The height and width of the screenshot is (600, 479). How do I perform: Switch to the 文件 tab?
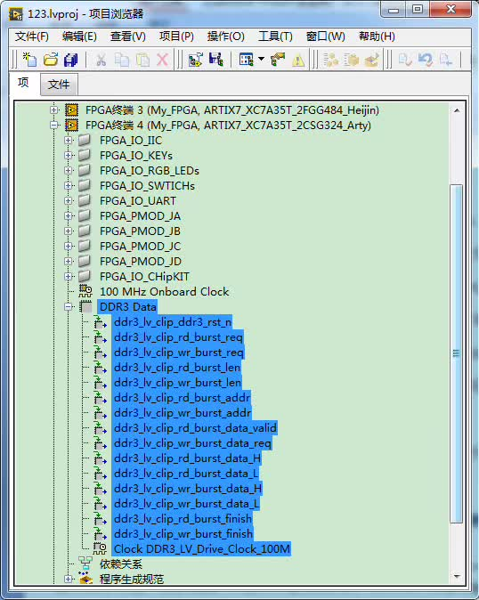click(x=59, y=85)
